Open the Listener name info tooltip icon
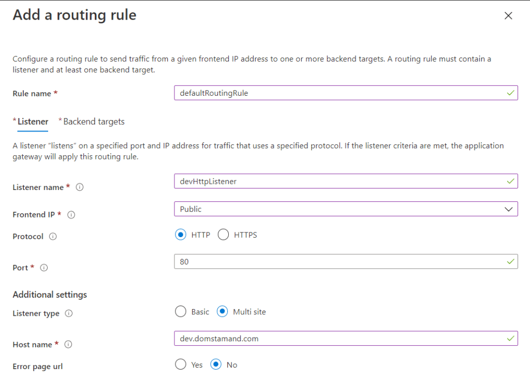The width and height of the screenshot is (530, 380). click(80, 187)
